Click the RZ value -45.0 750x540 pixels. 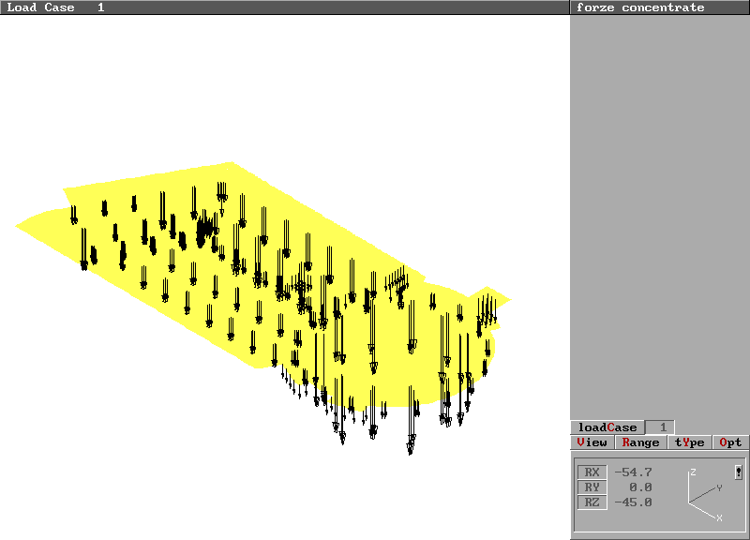click(x=633, y=502)
